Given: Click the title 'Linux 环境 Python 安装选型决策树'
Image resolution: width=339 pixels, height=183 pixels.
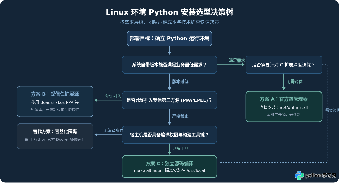Looking at the screenshot, I should (x=169, y=12).
